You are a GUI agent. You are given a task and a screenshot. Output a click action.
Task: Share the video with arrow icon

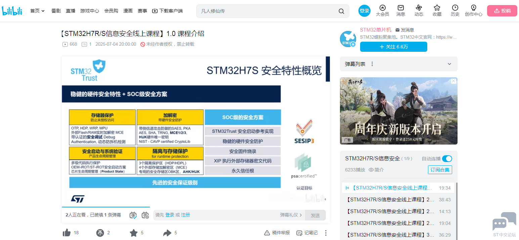(167, 233)
